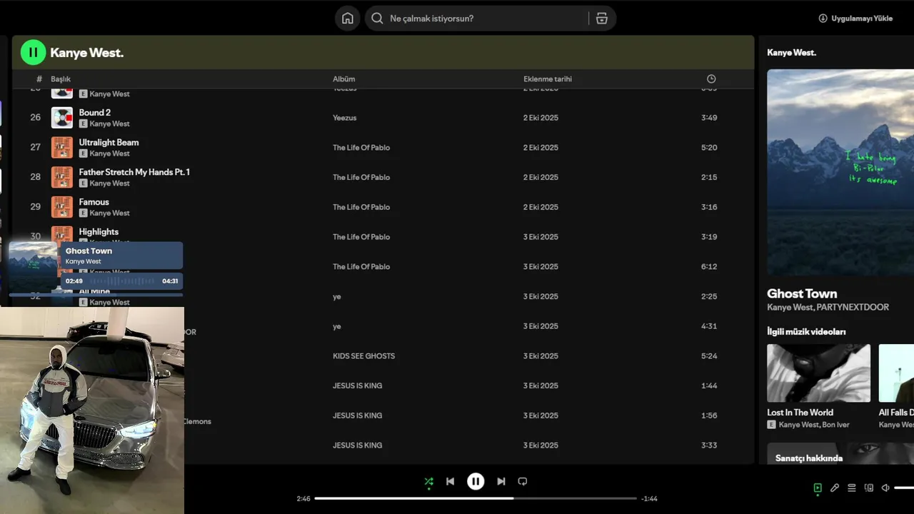This screenshot has height=514, width=914.
Task: Click the 'Kanye West.' playlist title in header
Action: tap(86, 53)
